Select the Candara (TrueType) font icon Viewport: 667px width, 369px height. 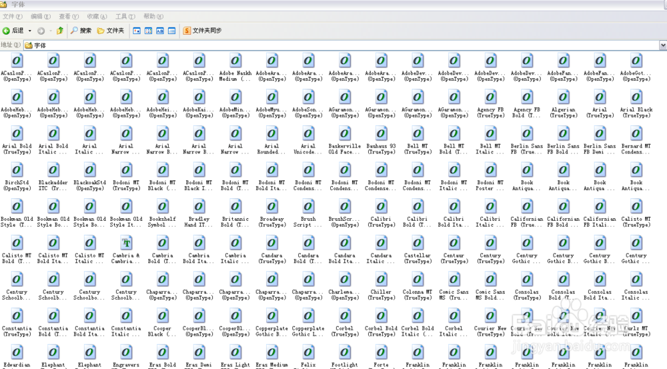click(272, 244)
